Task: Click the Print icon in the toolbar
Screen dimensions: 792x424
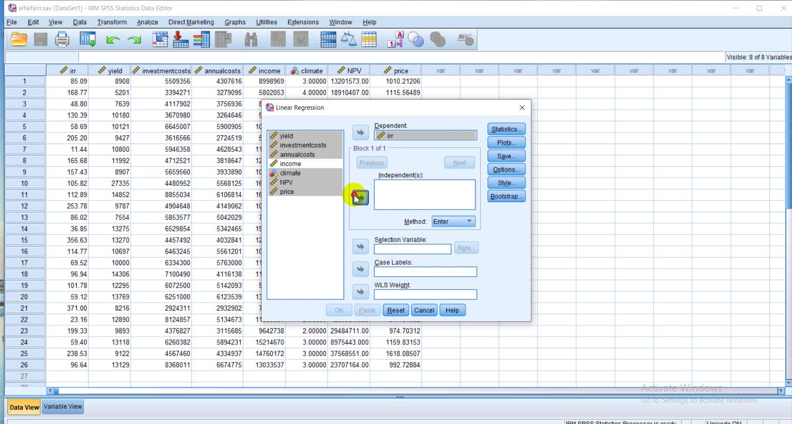Action: [62, 40]
